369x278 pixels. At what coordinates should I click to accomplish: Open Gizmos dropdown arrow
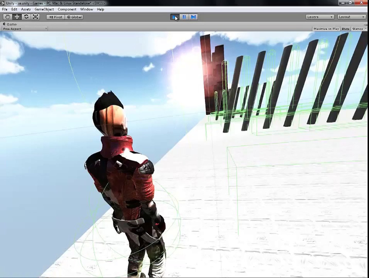pyautogui.click(x=366, y=29)
